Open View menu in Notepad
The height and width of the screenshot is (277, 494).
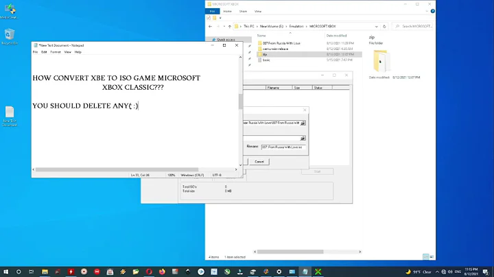[x=68, y=52]
